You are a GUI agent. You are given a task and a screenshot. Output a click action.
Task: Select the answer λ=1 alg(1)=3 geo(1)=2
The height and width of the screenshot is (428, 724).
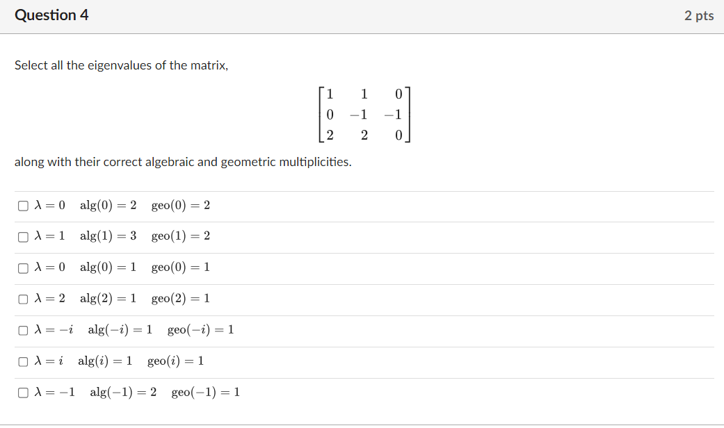22,236
